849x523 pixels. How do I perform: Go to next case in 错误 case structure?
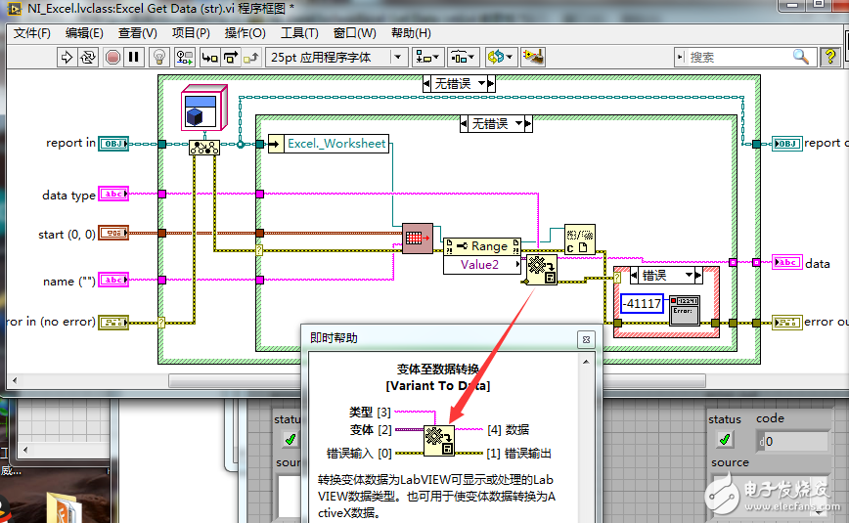tap(698, 275)
